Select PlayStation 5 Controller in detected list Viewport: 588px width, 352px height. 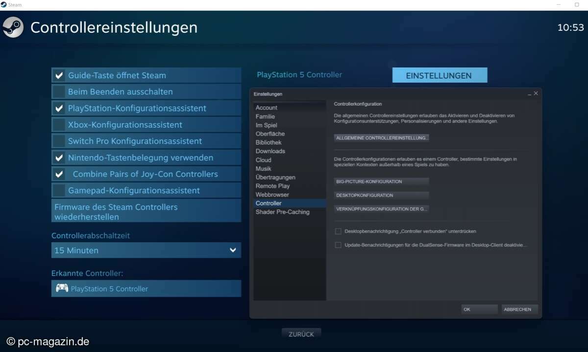point(146,288)
